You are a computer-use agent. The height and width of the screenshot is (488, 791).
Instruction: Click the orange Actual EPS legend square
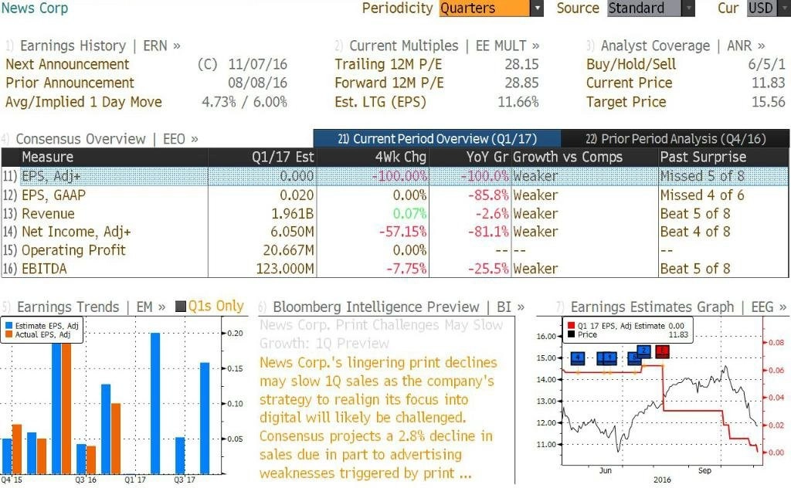8,334
